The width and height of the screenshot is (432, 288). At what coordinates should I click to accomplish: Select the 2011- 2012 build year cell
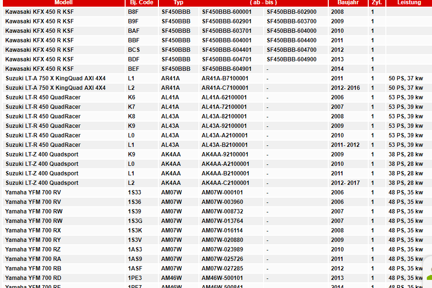(348, 145)
